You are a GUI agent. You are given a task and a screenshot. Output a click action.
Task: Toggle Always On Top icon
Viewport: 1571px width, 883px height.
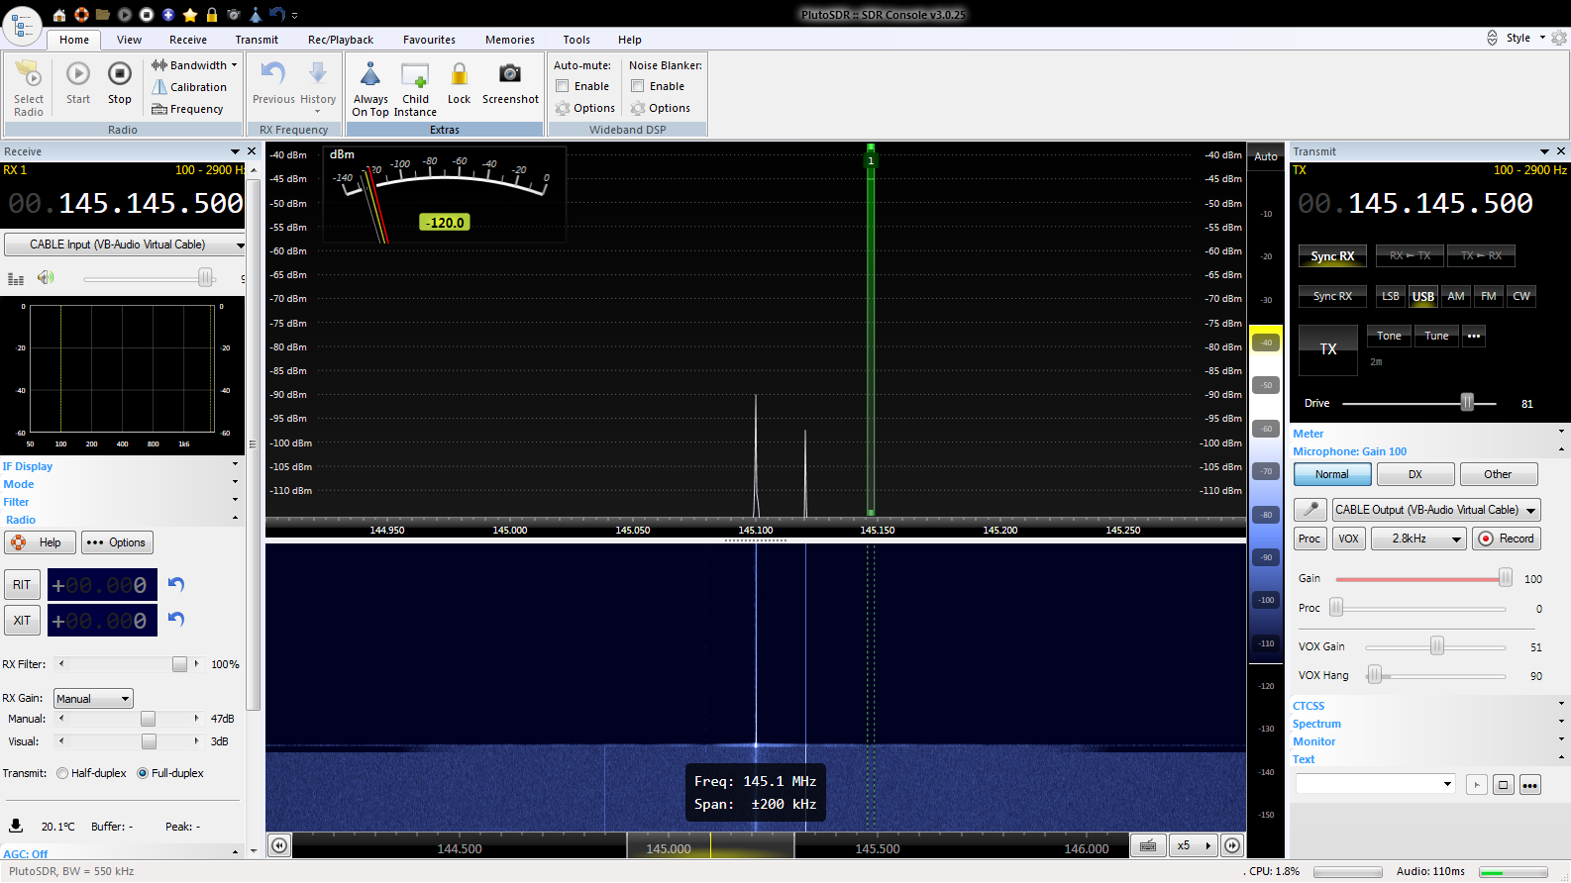(x=370, y=76)
